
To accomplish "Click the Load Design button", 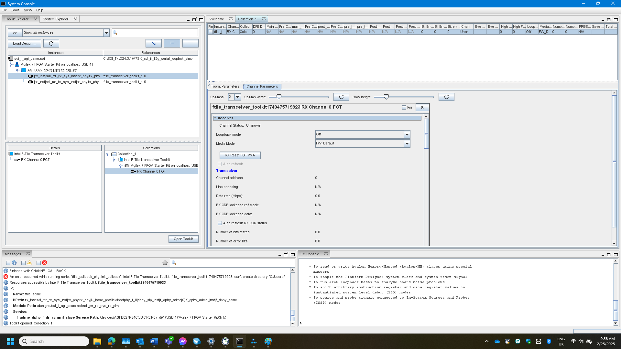I will (x=24, y=43).
